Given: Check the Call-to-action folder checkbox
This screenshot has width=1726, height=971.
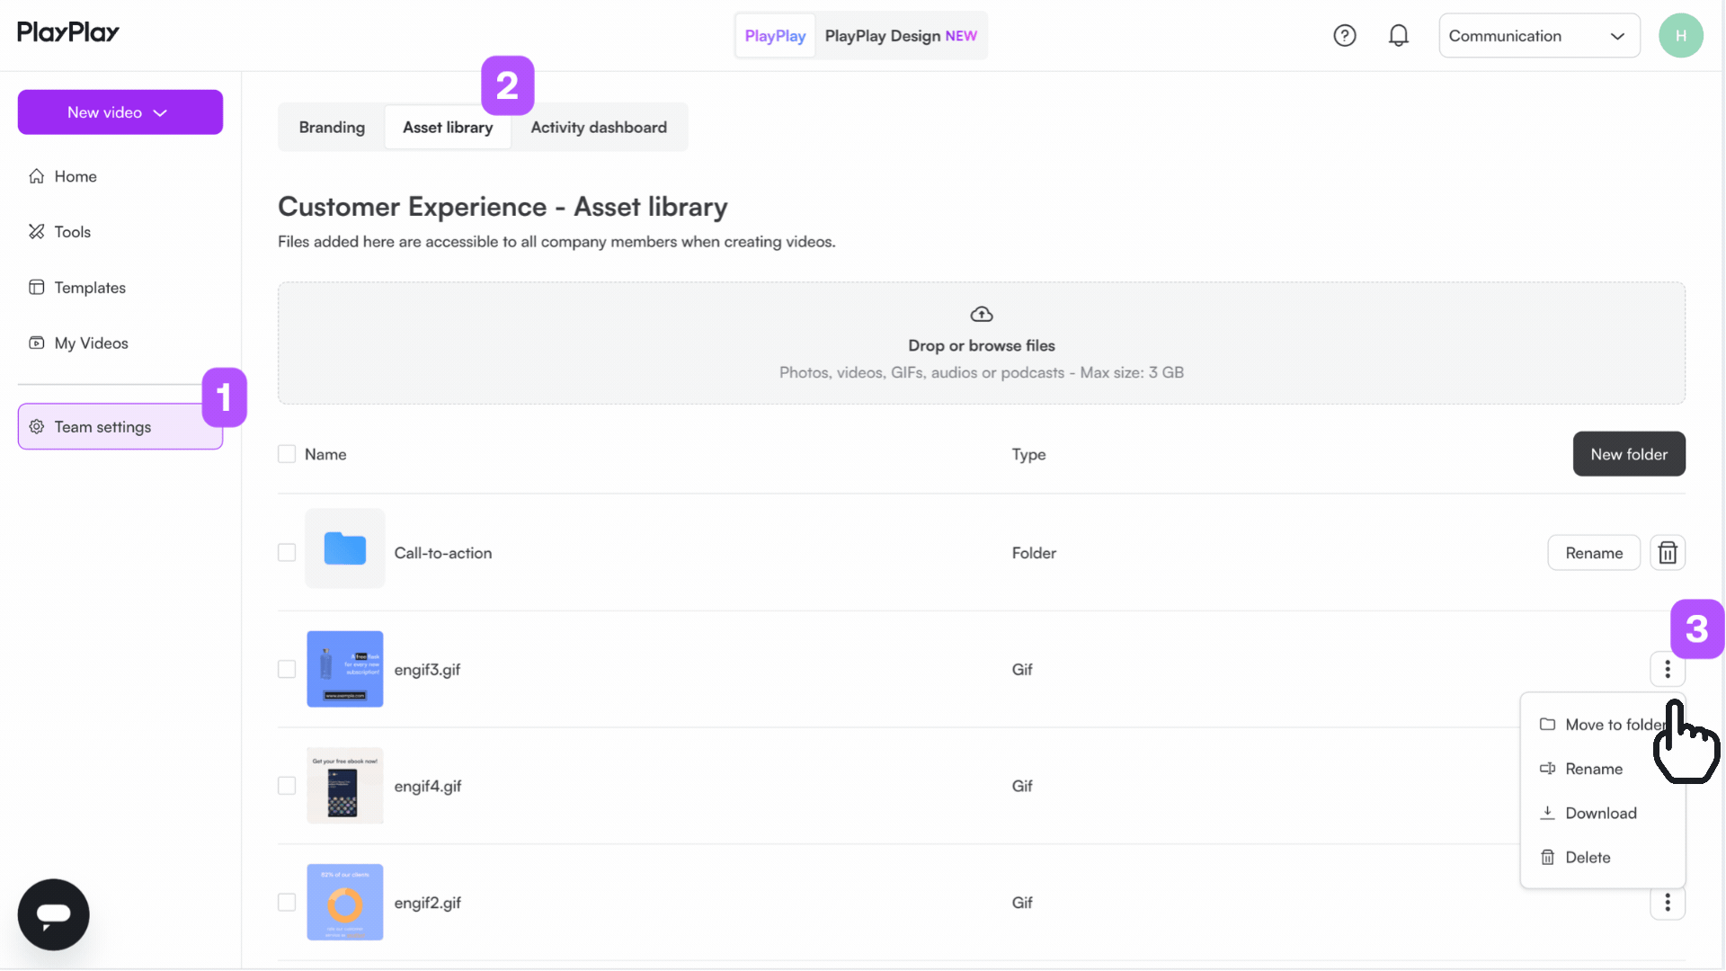Looking at the screenshot, I should 287,553.
